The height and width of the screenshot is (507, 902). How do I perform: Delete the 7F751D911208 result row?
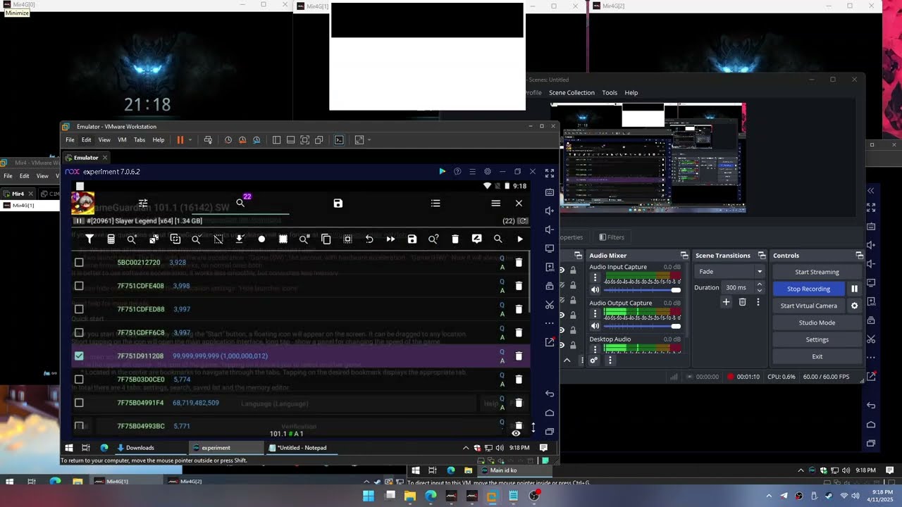519,356
